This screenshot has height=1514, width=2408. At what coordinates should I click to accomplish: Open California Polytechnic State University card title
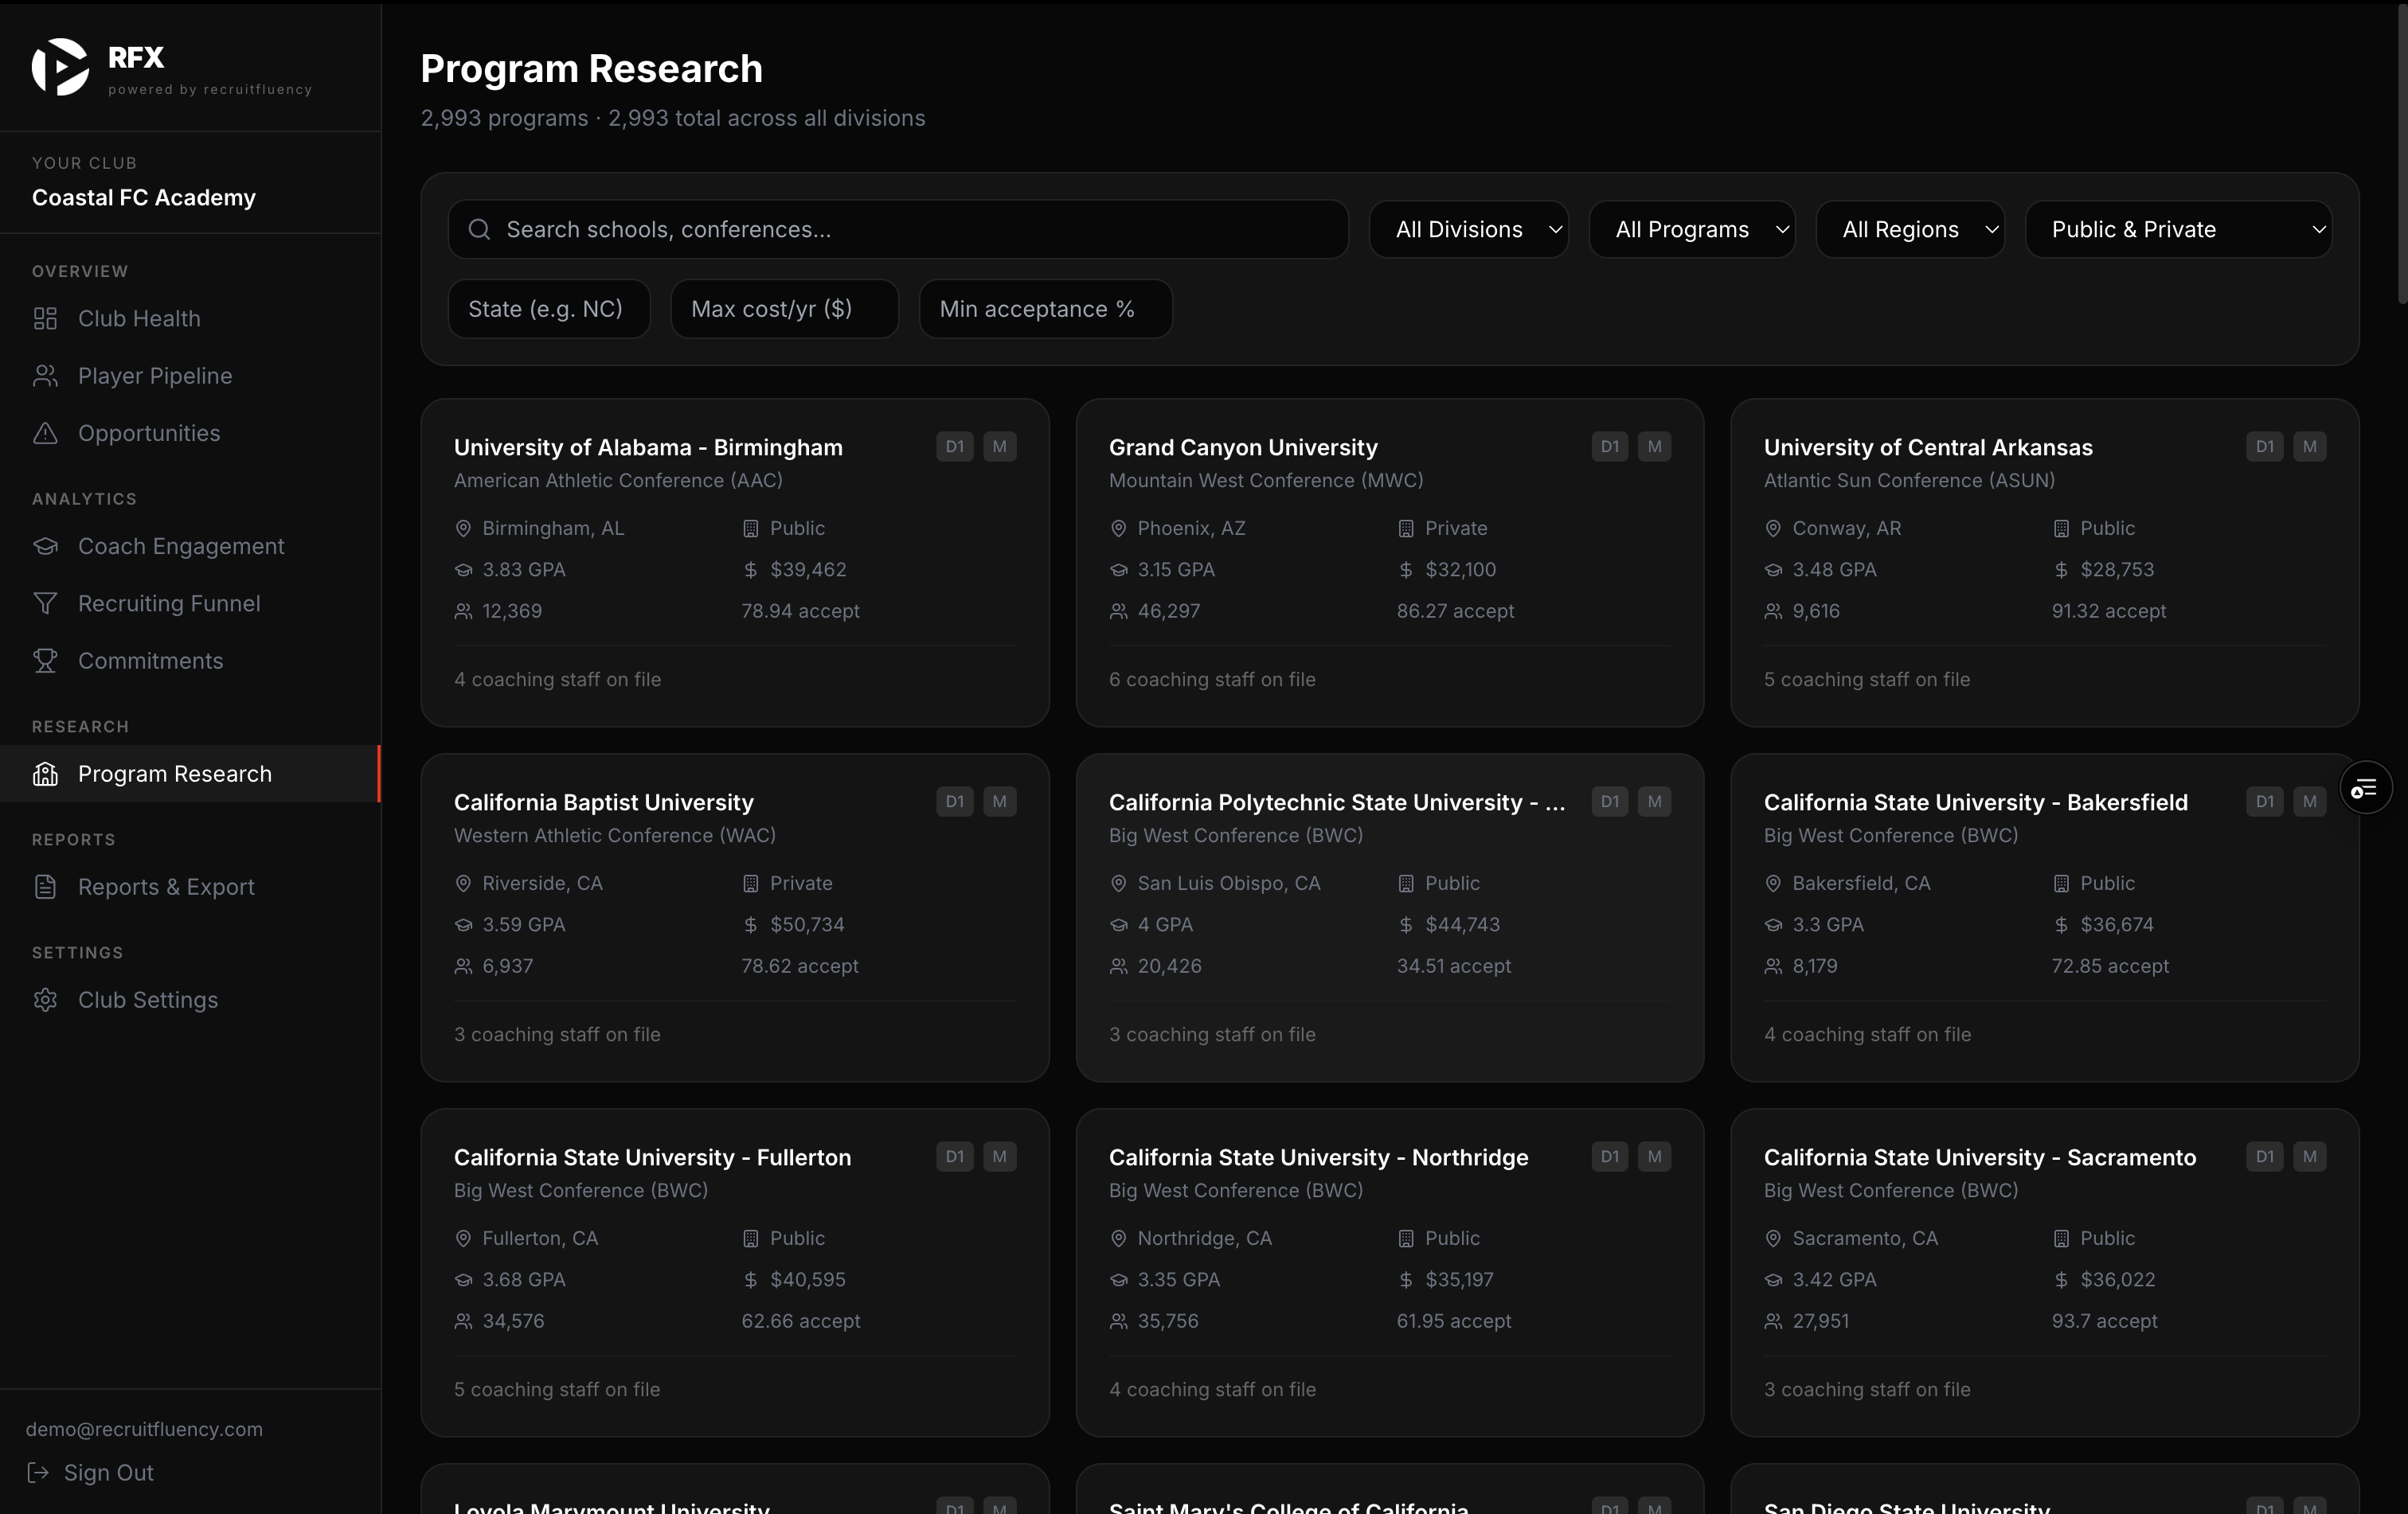pos(1337,802)
